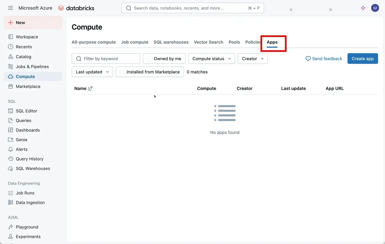Viewport: 385px width, 244px height.
Task: Open the SQL warehouses tab
Action: tap(171, 42)
